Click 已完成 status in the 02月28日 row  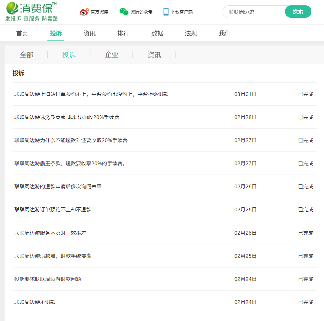click(x=306, y=117)
